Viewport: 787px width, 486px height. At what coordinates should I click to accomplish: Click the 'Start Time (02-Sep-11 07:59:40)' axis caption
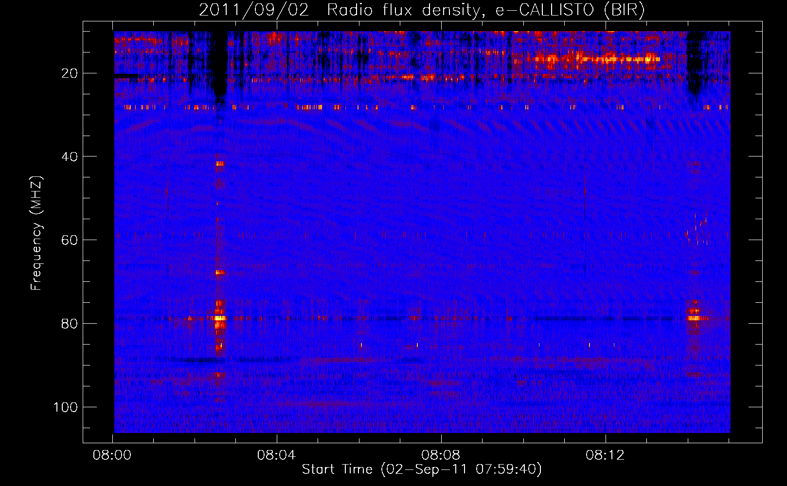point(422,469)
